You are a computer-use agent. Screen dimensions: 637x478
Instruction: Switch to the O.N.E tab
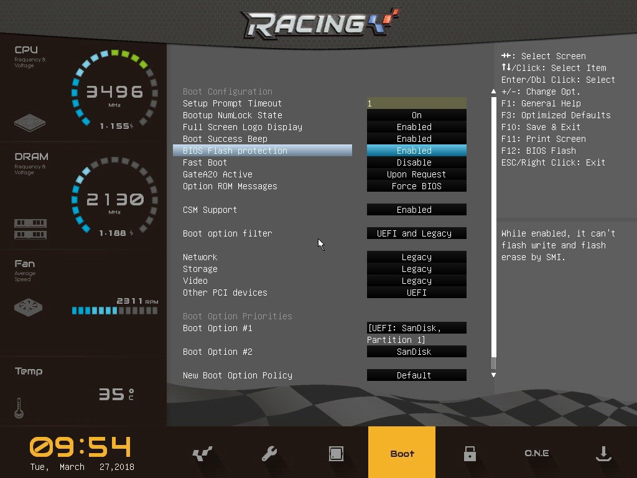536,453
